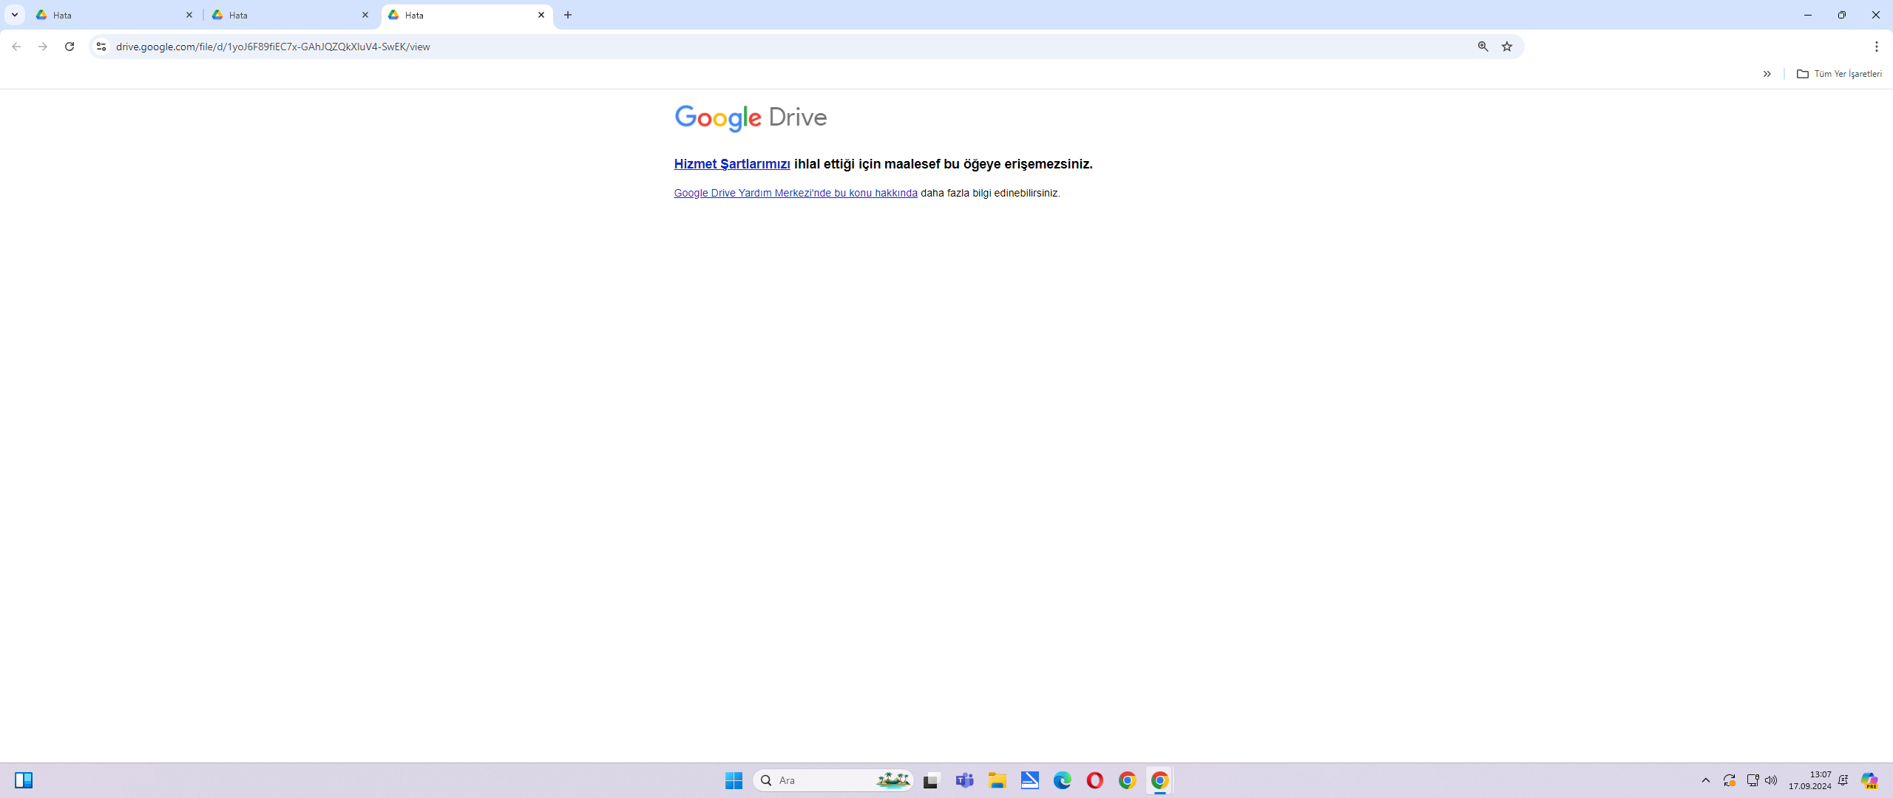This screenshot has height=798, width=1893.
Task: Open a new browser tab
Action: pos(568,15)
